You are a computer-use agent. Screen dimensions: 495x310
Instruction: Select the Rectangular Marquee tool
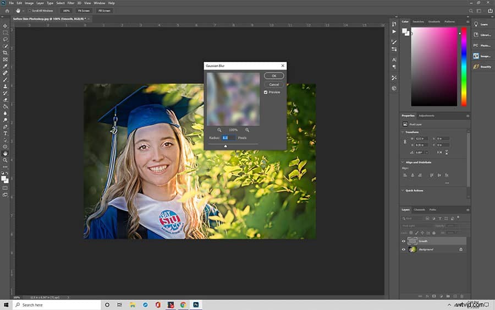(5, 32)
